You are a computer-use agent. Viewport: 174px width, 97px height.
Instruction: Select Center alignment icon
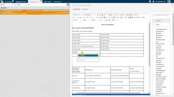click(107, 17)
